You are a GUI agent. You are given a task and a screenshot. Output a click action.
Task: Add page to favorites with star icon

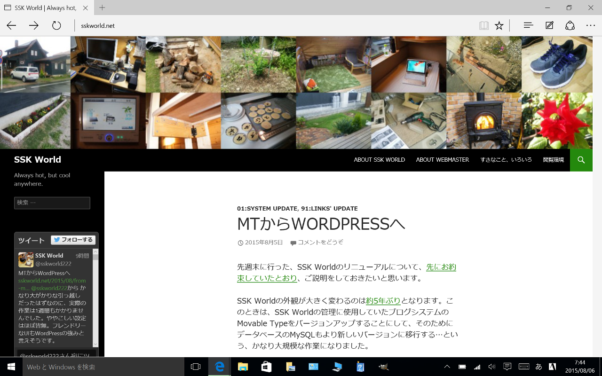499,26
